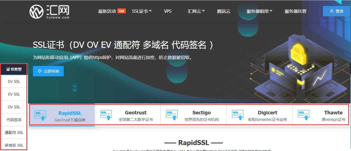Click the 全球第二大数字证书 subtitle
351x151 pixels.
coord(136,119)
